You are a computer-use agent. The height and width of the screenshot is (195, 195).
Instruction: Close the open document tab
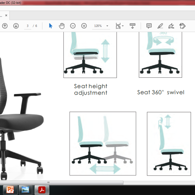pos(6,15)
